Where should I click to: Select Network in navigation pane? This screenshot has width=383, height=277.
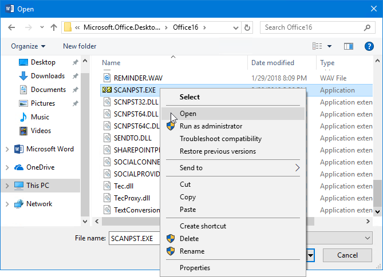(39, 204)
